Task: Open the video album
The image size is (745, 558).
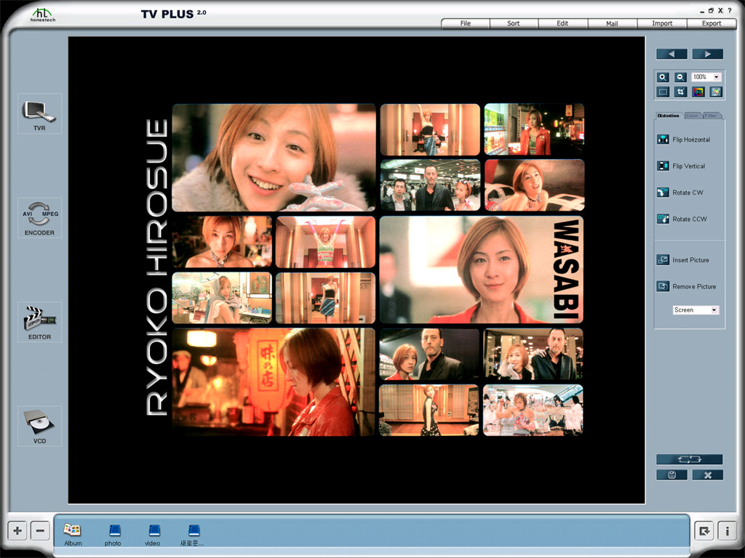Action: tap(153, 534)
